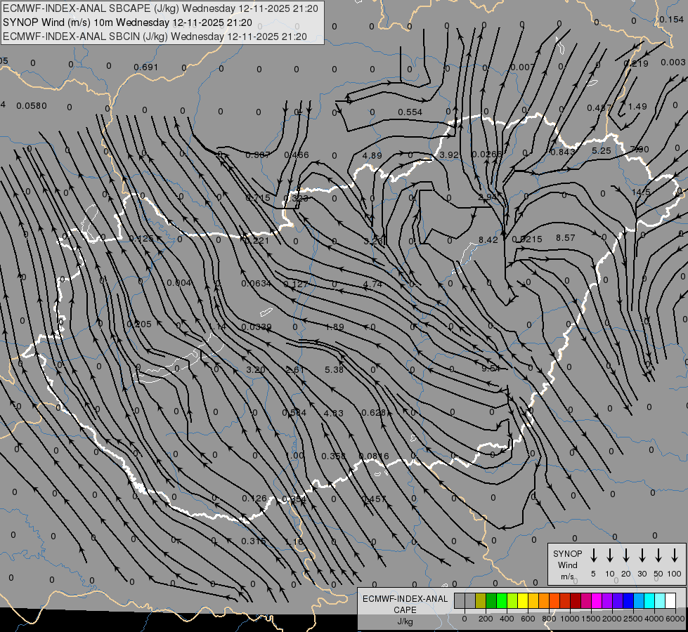688x632 pixels.
Task: Click the 9.54 value on the map
Action: [491, 369]
